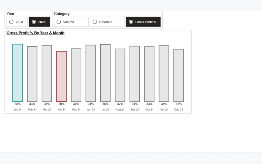The width and height of the screenshot is (262, 164).
Task: Choose the Revenue category option
Action: (107, 22)
